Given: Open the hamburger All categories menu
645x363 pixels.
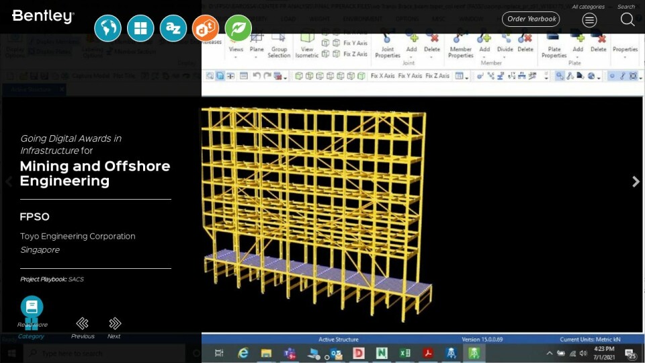Looking at the screenshot, I should point(589,19).
